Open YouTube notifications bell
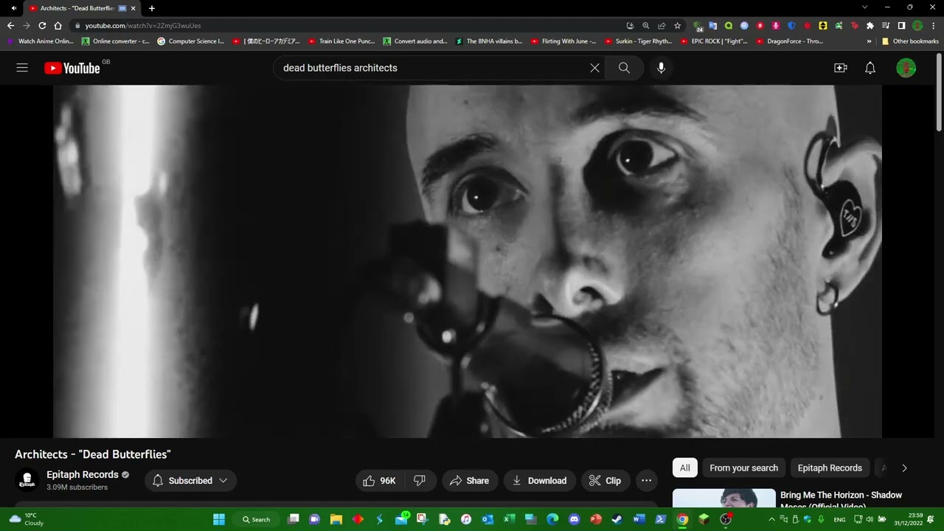Image resolution: width=944 pixels, height=531 pixels. (x=870, y=68)
